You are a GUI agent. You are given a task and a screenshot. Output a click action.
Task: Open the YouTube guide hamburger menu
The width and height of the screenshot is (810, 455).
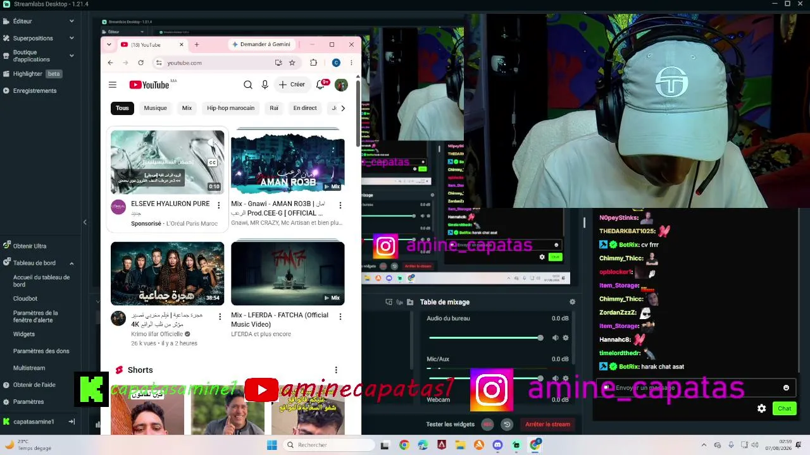pos(113,85)
